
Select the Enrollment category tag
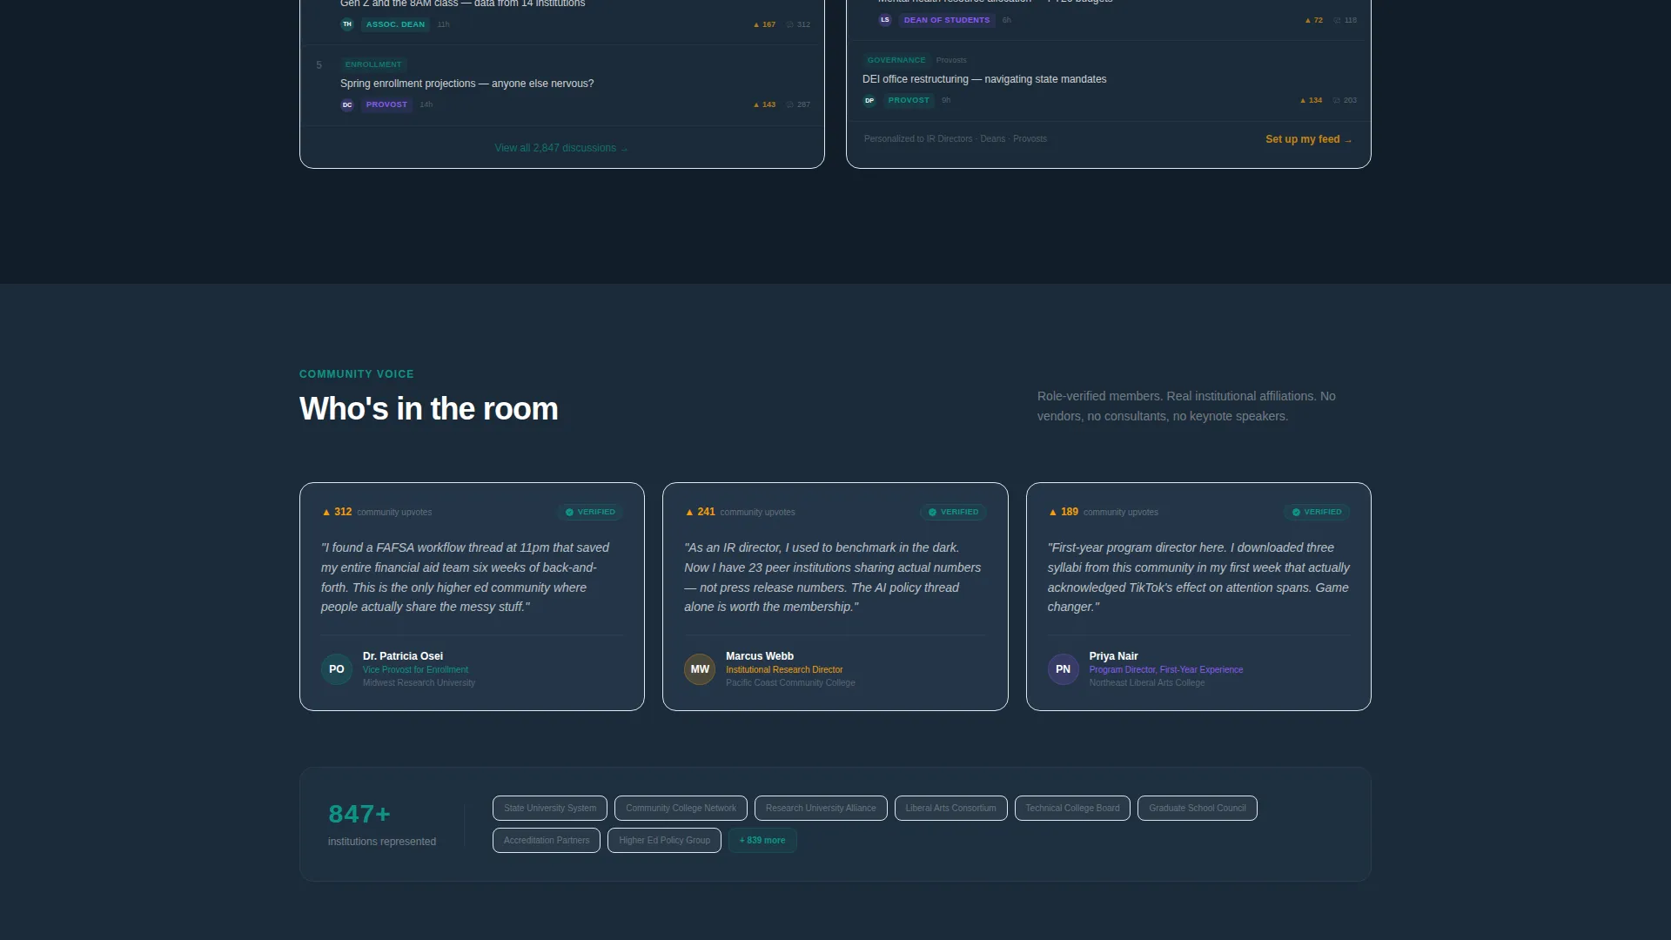click(x=373, y=64)
